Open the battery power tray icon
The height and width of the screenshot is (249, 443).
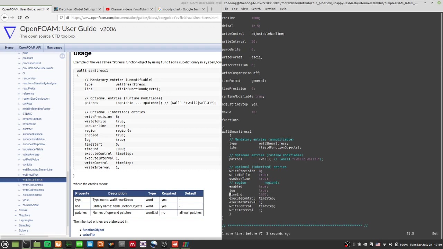coord(396,245)
